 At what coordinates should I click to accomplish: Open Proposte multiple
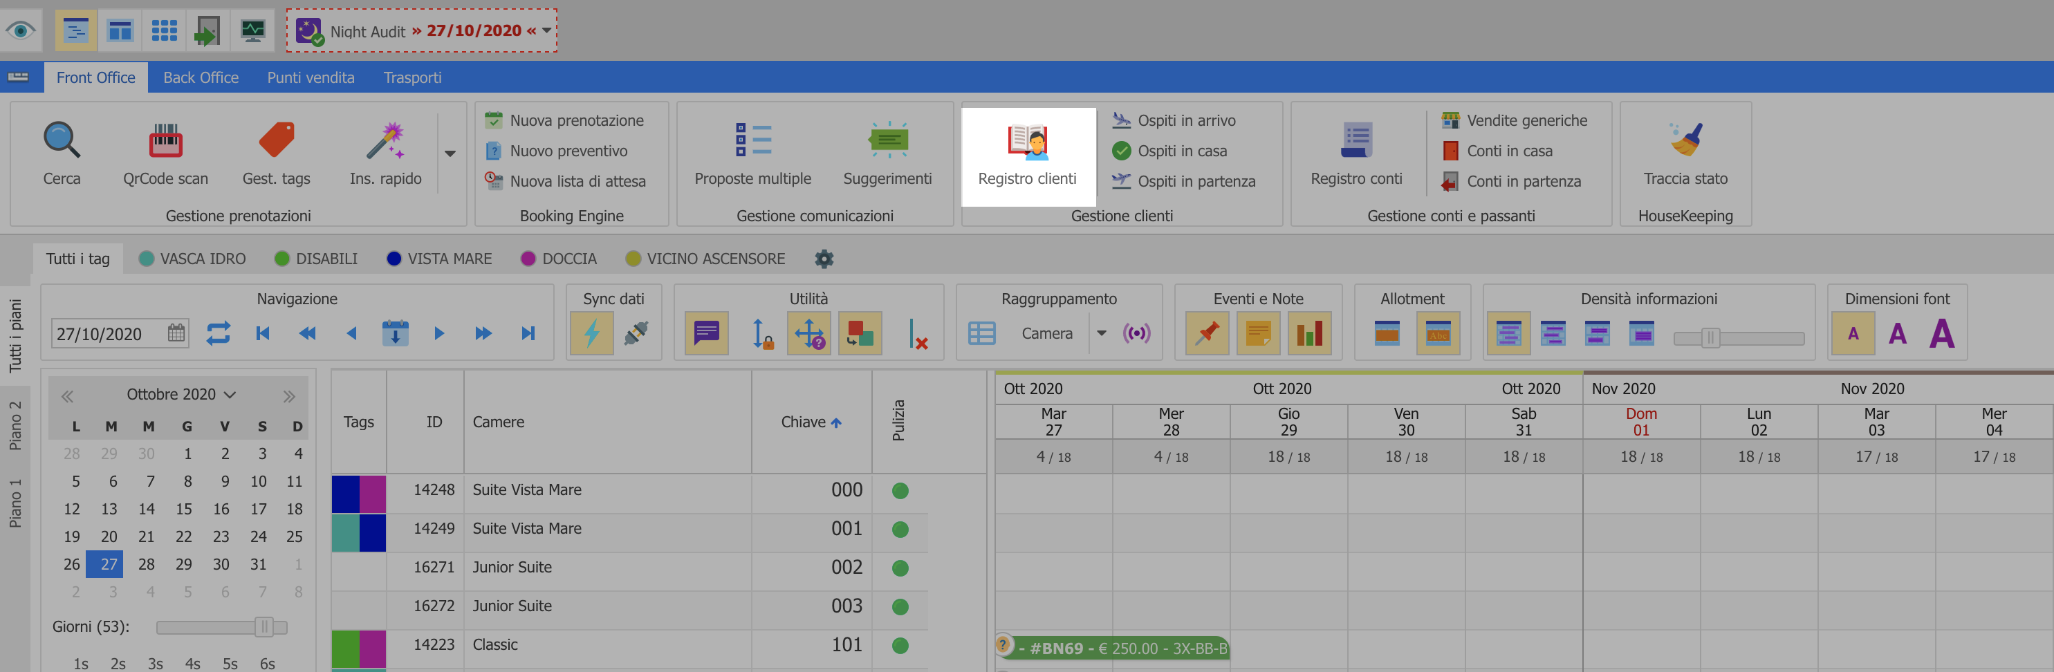pyautogui.click(x=752, y=154)
